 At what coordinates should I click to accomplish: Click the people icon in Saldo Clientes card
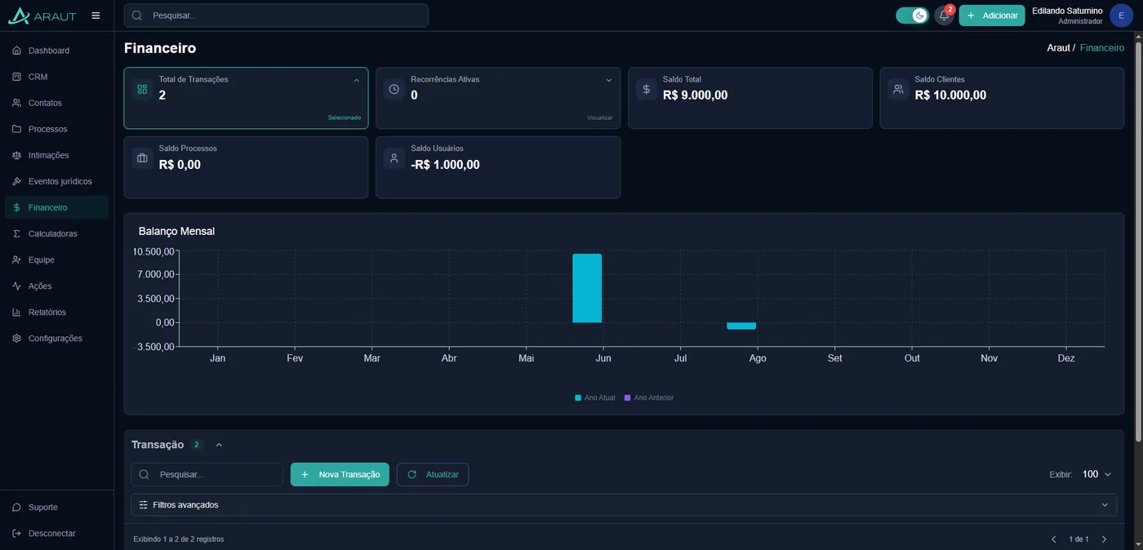pyautogui.click(x=898, y=89)
